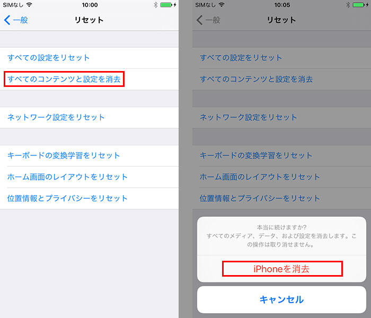Screen dimensions: 371x318
Task: Tap dimmed キーボードの変換学習をリセット on right screen
Action: click(281, 156)
